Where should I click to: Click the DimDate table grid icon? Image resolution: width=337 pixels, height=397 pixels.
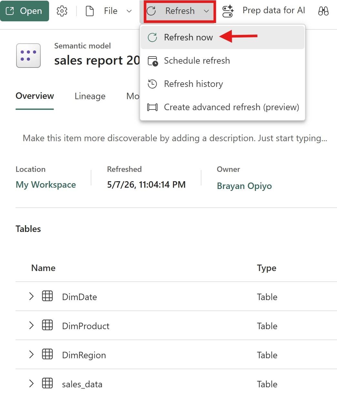tap(47, 296)
